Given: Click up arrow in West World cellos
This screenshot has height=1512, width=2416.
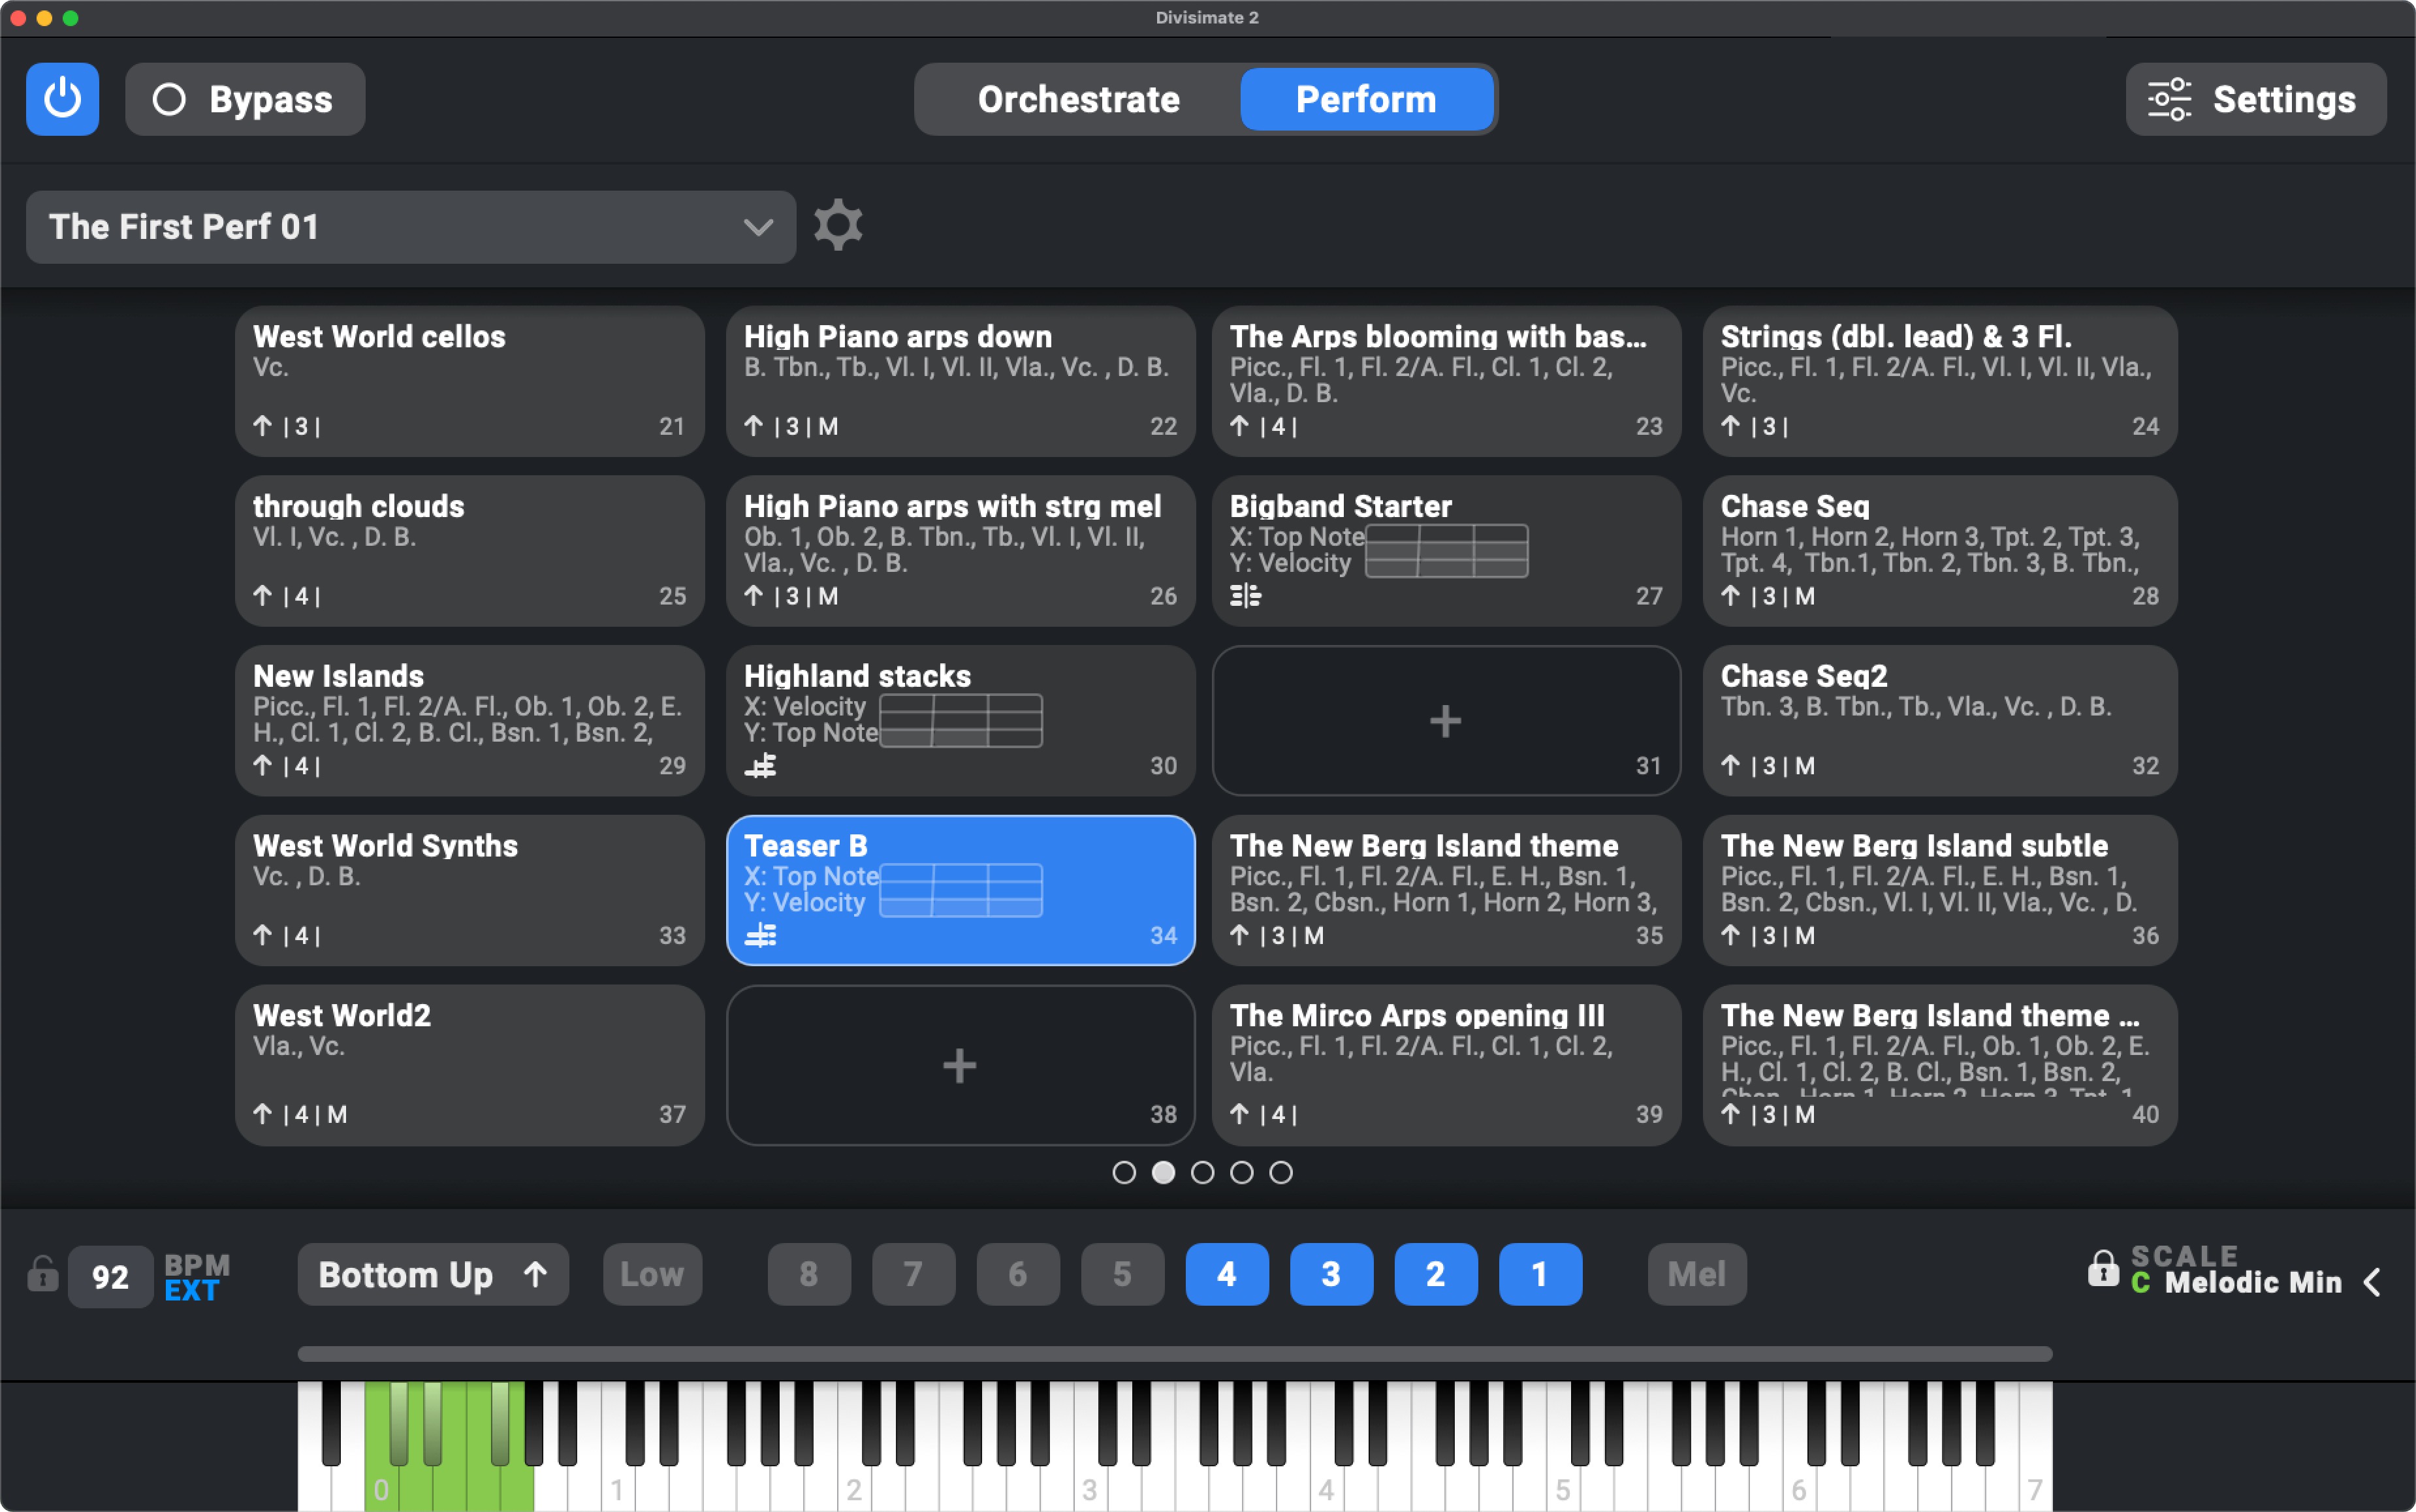Looking at the screenshot, I should 263,426.
